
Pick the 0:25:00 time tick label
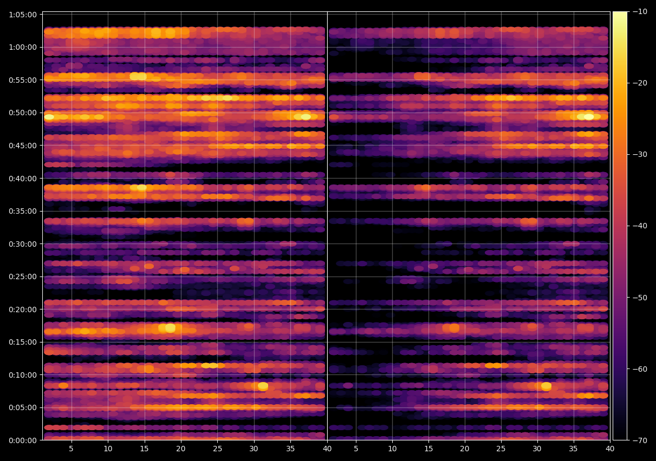23,276
